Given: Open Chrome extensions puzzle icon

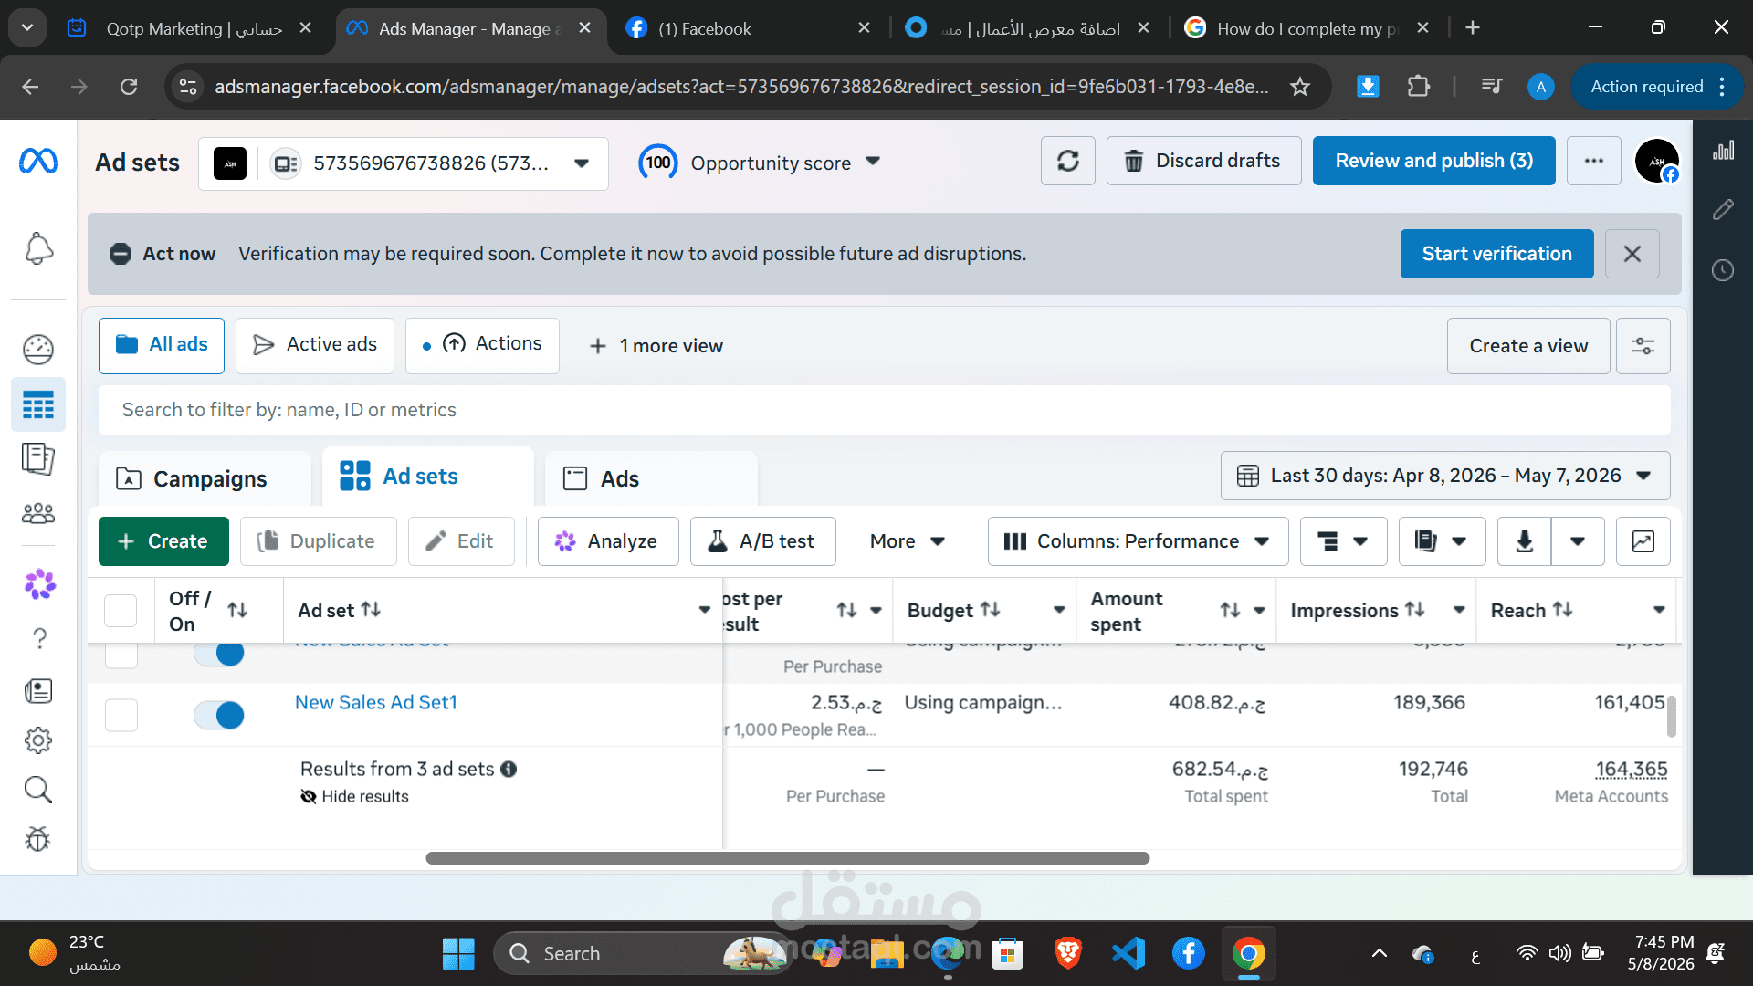Looking at the screenshot, I should point(1418,87).
